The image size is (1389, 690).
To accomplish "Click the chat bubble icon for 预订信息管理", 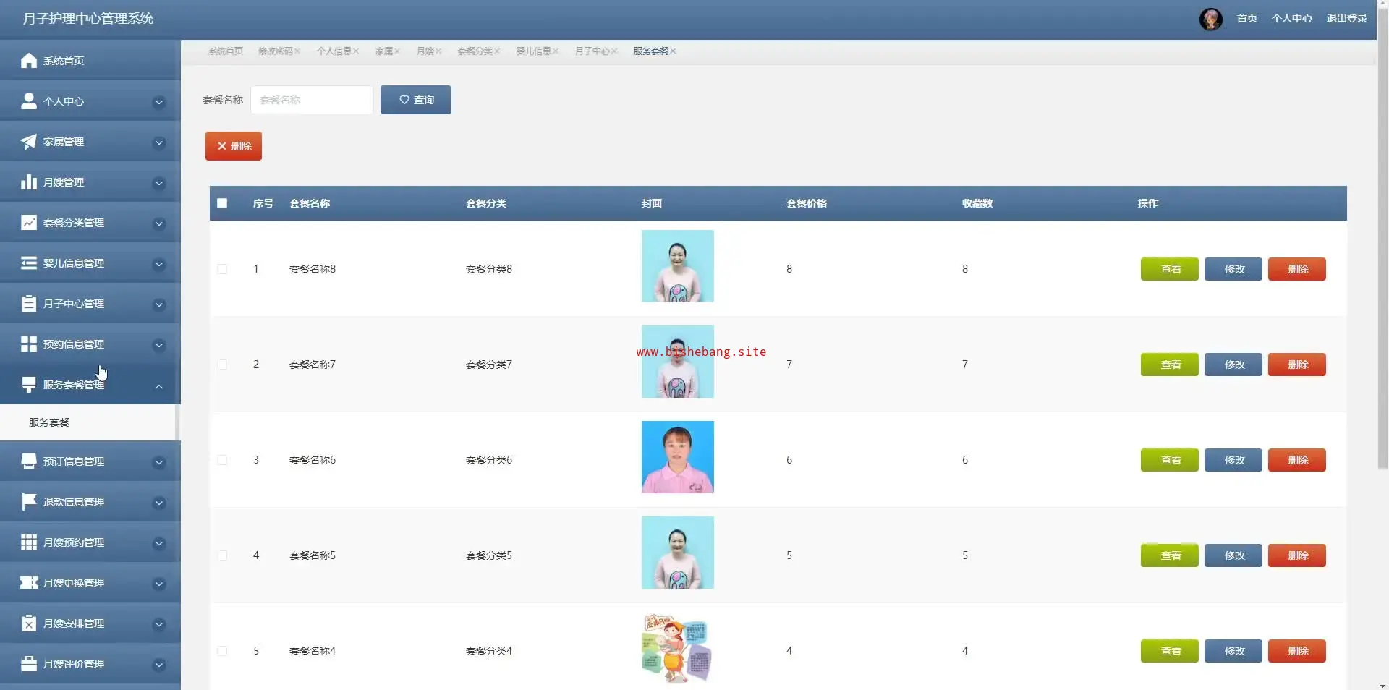I will click(29, 461).
